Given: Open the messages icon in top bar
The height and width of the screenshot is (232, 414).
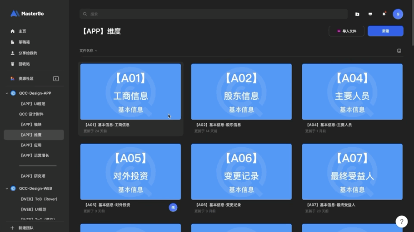Looking at the screenshot, I should pos(370,14).
